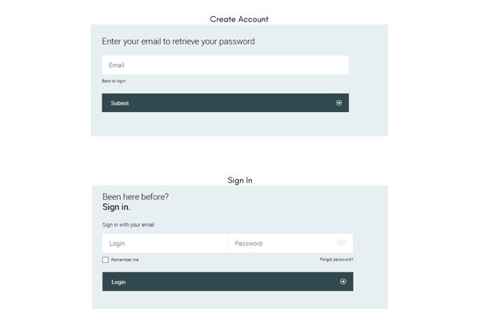Image resolution: width=480 pixels, height=320 pixels.
Task: Open the Forgot password? link
Action: (336, 260)
